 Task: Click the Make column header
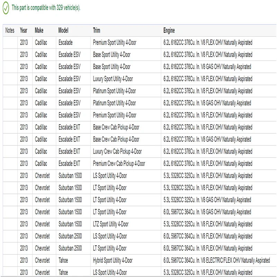(39, 30)
